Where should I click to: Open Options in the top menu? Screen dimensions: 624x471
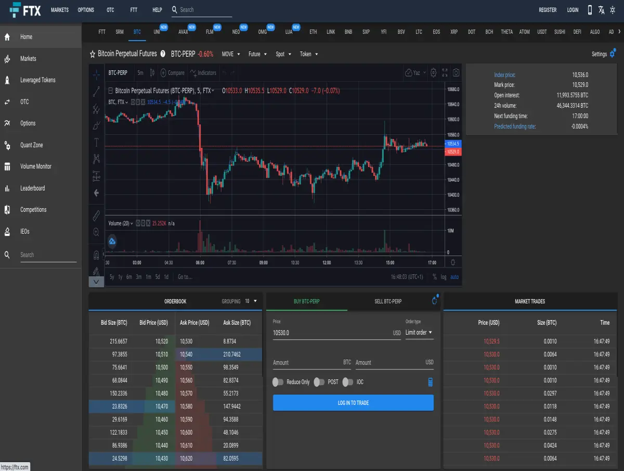pyautogui.click(x=86, y=10)
